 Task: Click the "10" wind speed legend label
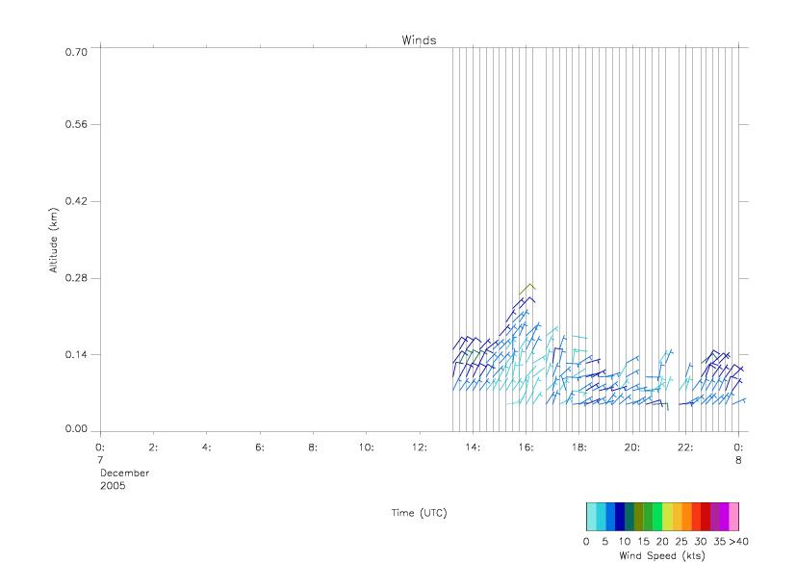625,541
